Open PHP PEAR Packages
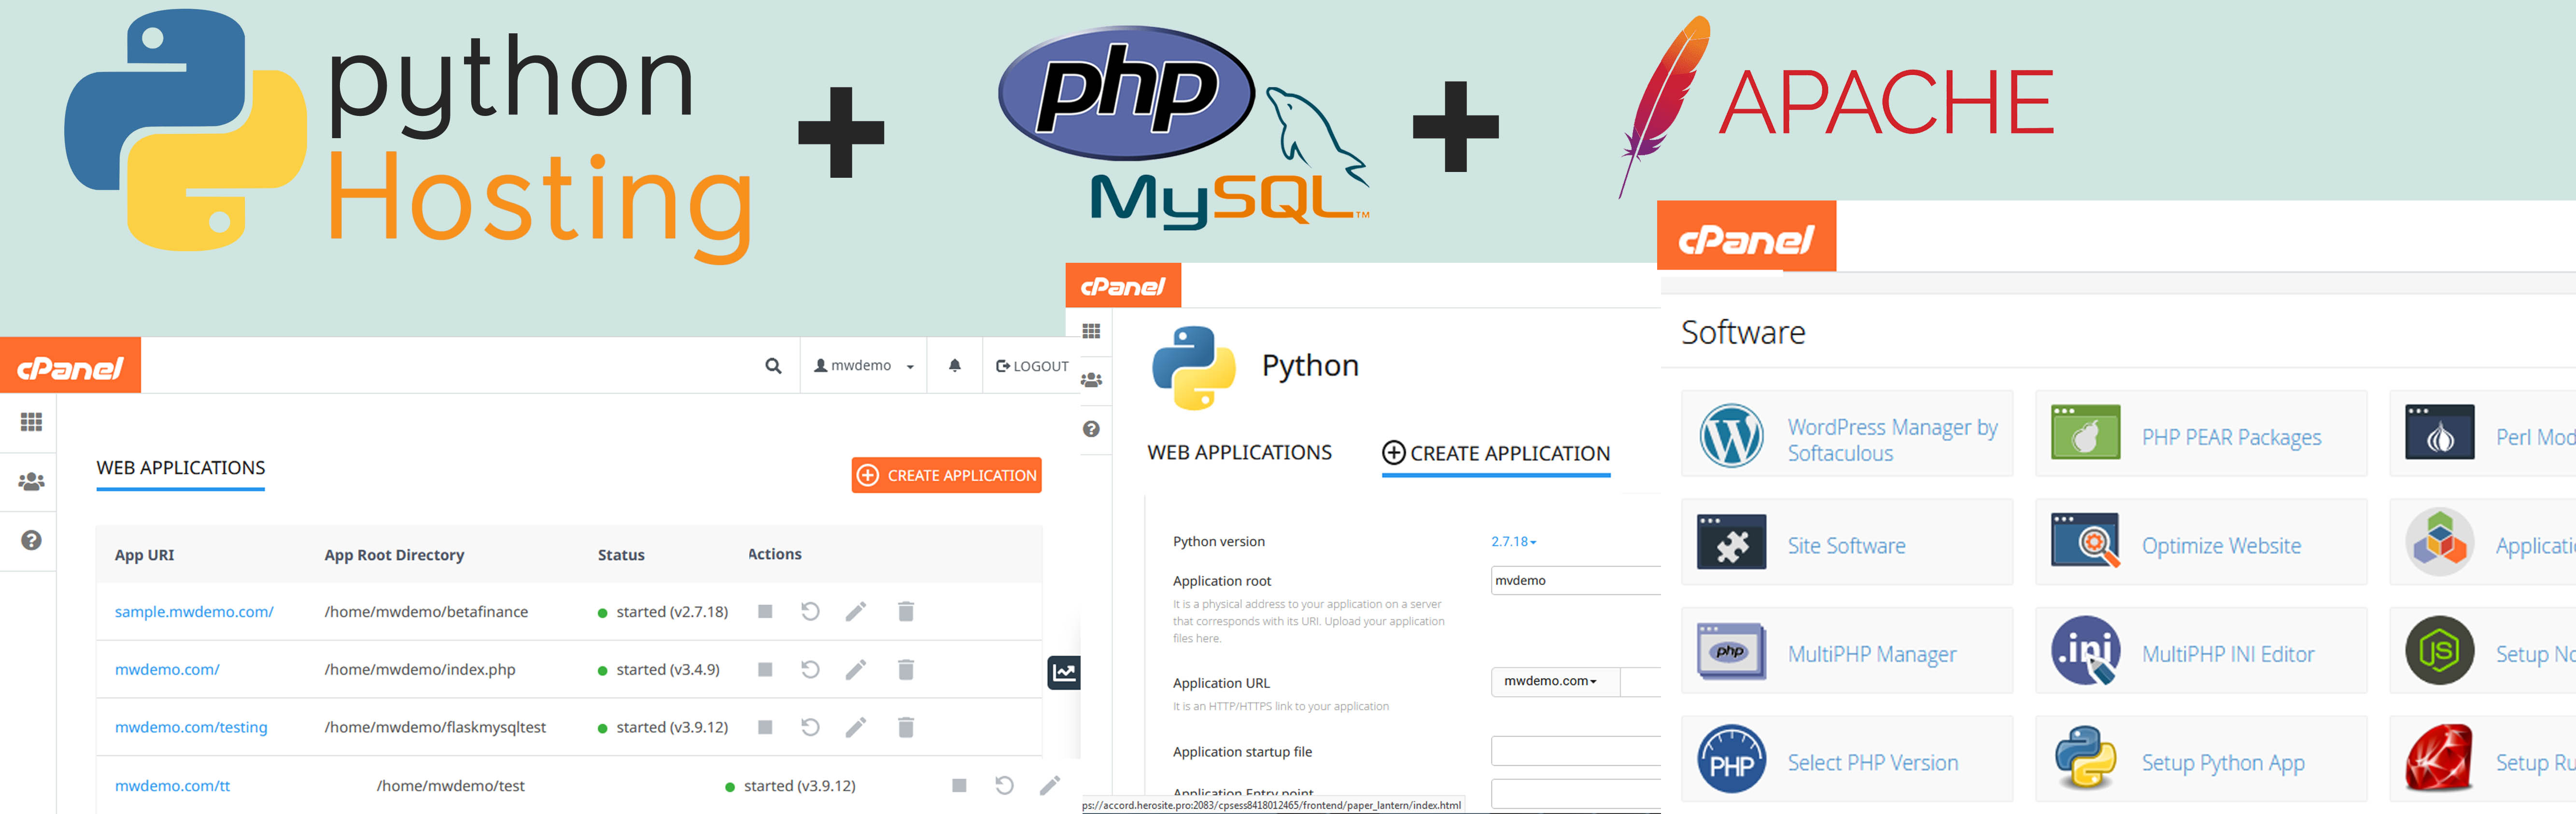 pyautogui.click(x=2200, y=434)
